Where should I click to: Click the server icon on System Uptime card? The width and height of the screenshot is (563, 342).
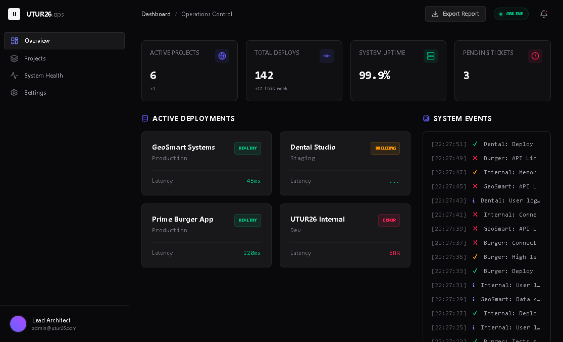coord(431,56)
